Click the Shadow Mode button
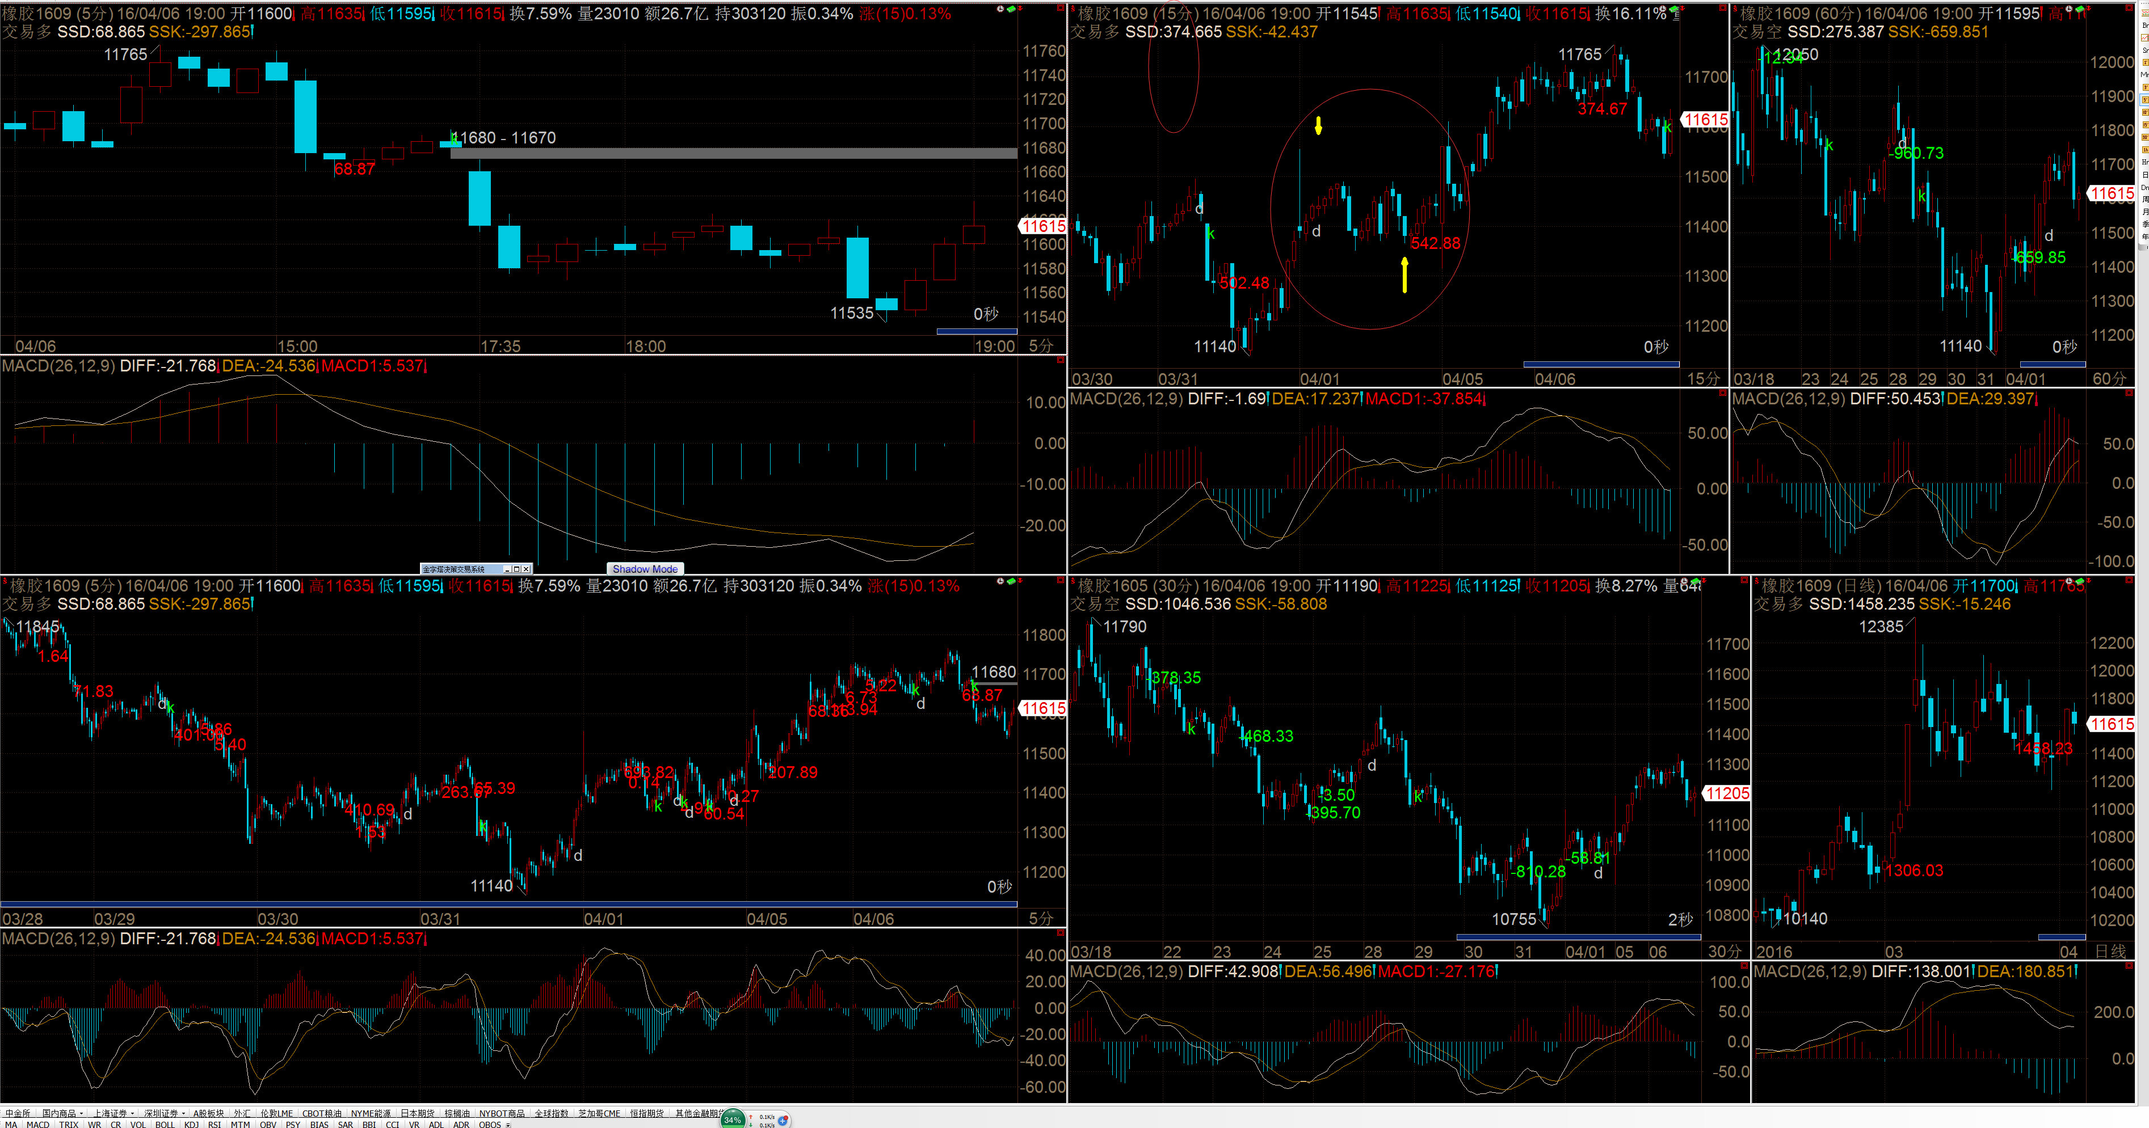Screen dimensions: 2149x1128 [x=645, y=569]
